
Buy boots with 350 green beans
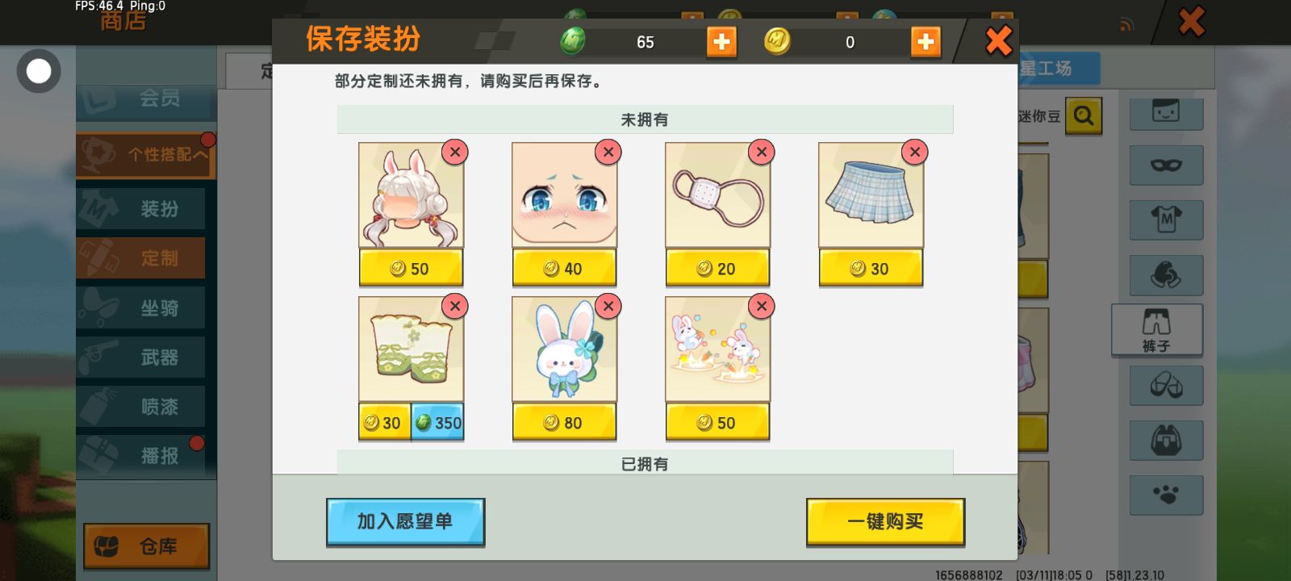[438, 423]
